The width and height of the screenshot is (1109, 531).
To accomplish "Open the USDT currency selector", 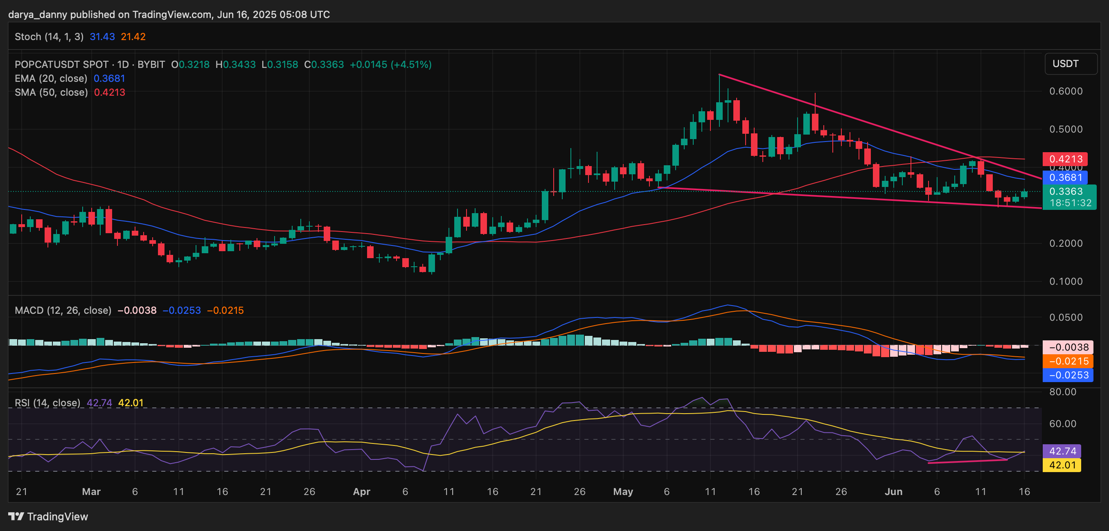I will pyautogui.click(x=1070, y=64).
